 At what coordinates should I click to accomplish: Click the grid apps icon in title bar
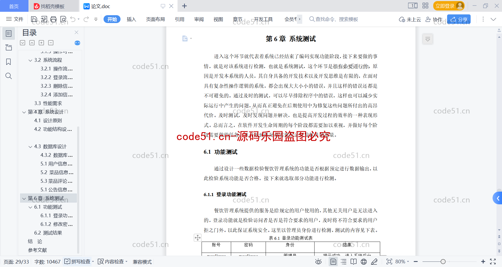[425, 6]
